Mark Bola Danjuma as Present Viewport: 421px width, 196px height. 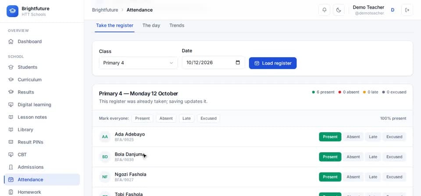[330, 157]
